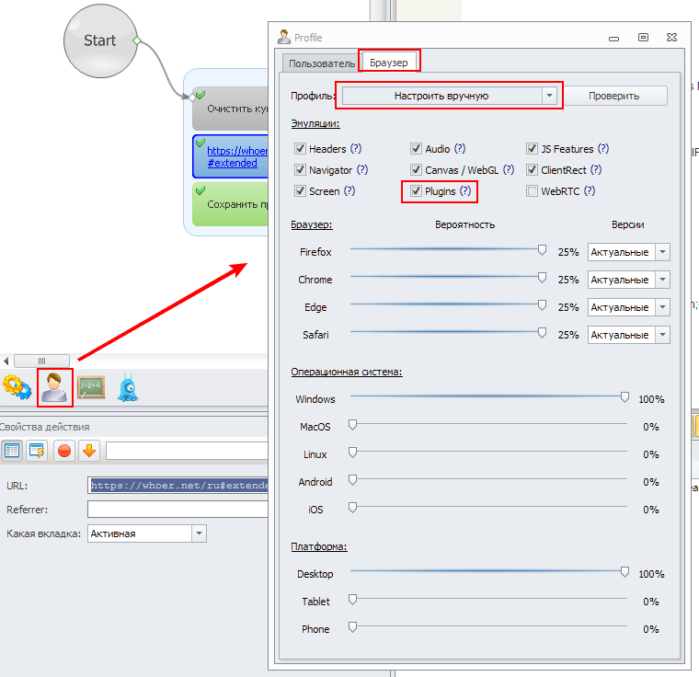The height and width of the screenshot is (677, 699).
Task: Click the blue monster icon in toolbar
Action: point(129,387)
